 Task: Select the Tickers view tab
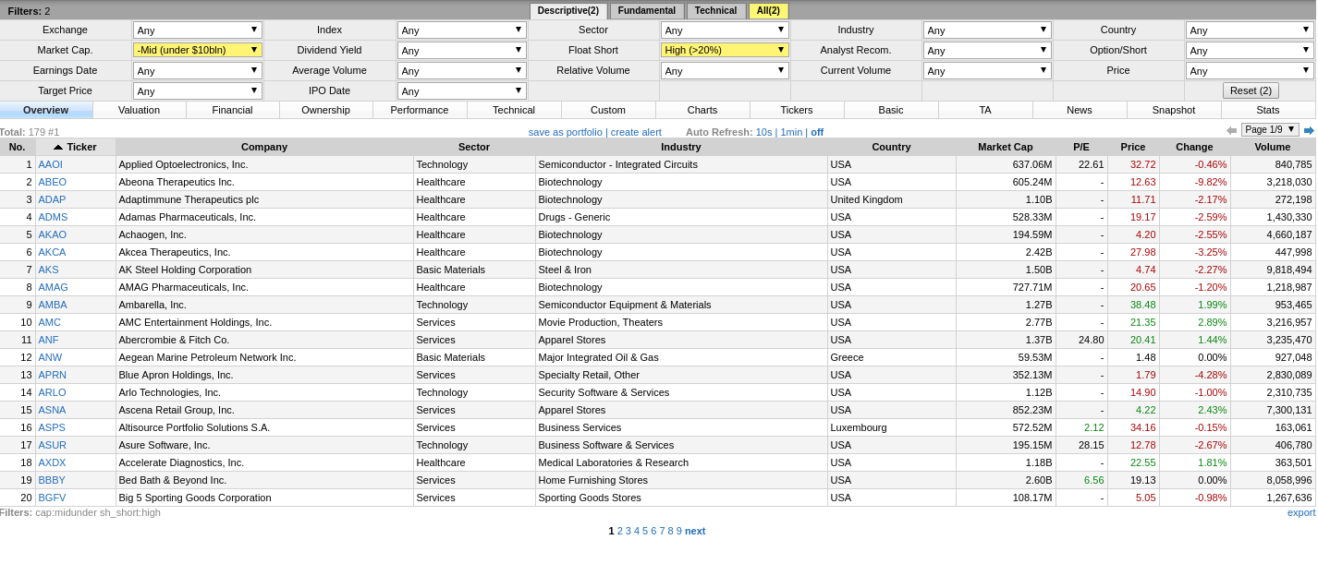797,110
